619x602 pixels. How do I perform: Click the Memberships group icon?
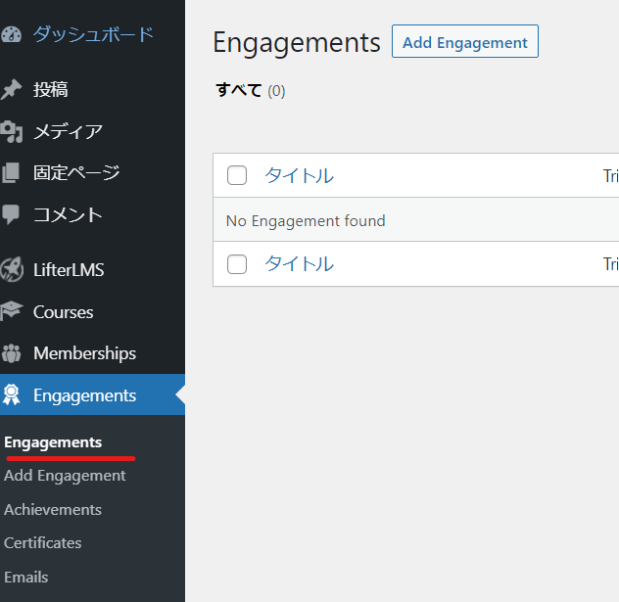pyautogui.click(x=11, y=353)
